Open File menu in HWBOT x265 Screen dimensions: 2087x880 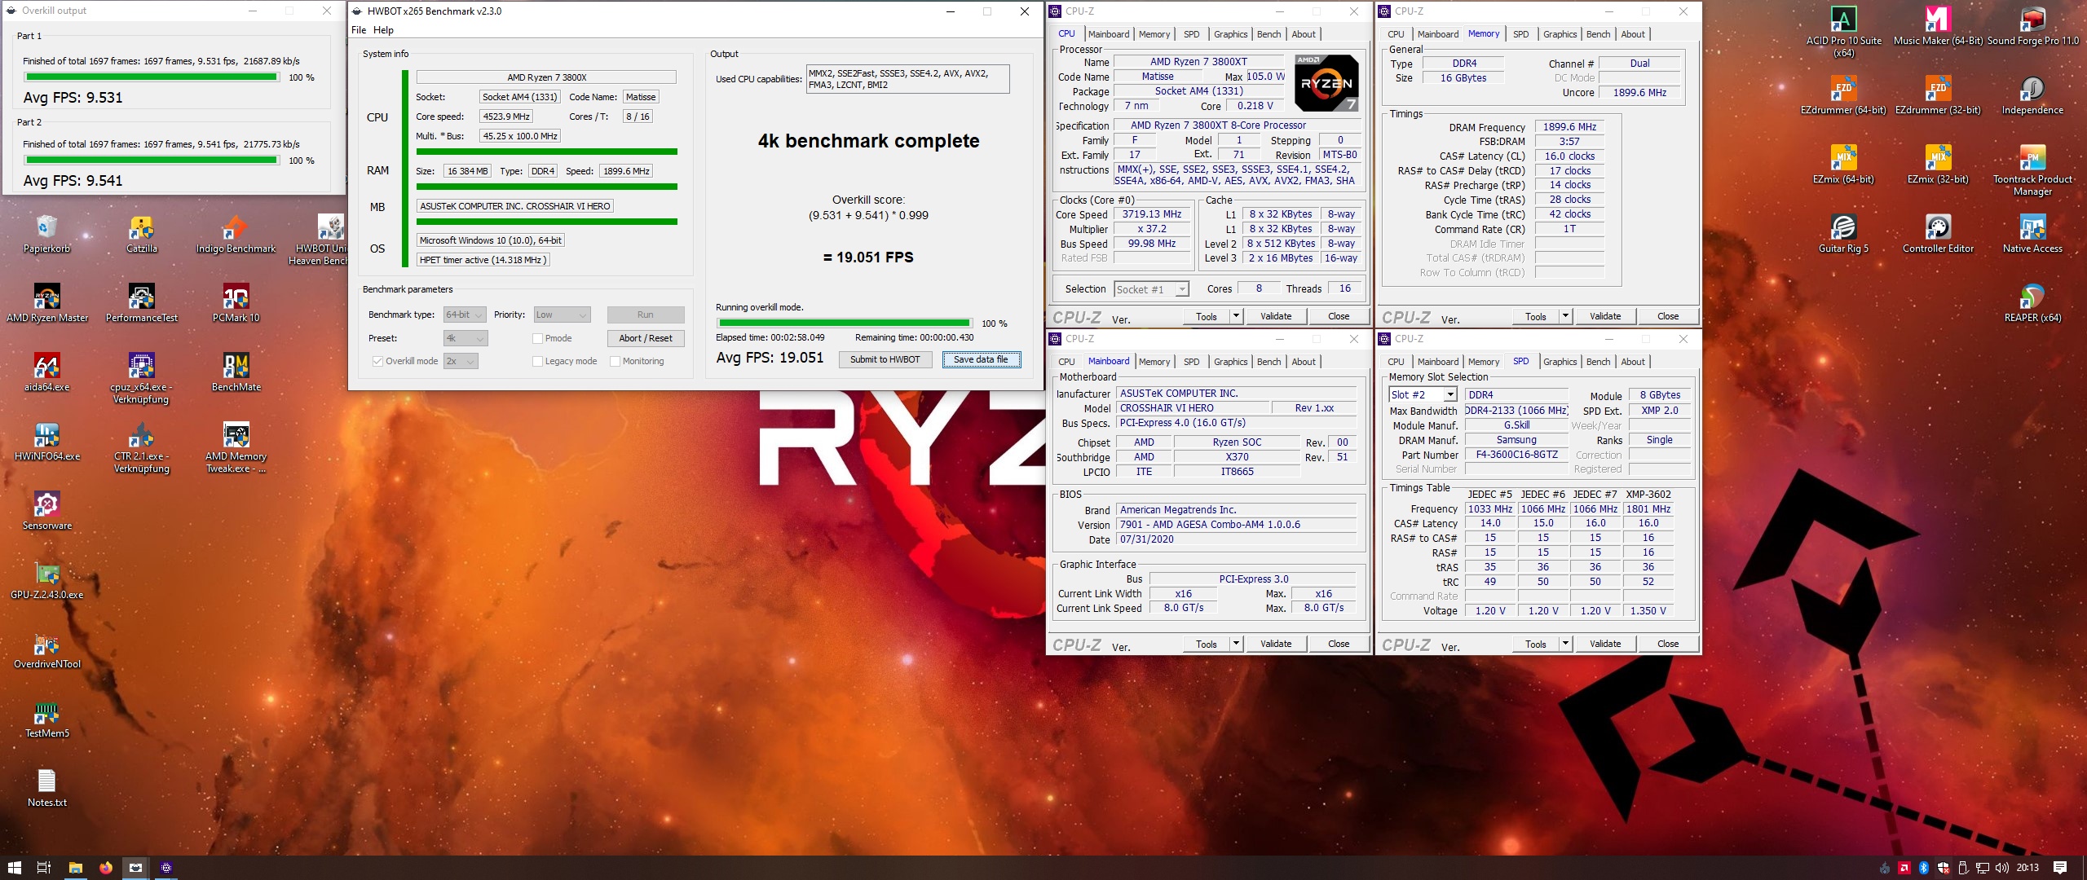(x=359, y=30)
